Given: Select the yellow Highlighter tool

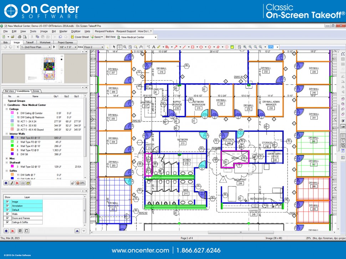Looking at the screenshot, I should (159, 47).
